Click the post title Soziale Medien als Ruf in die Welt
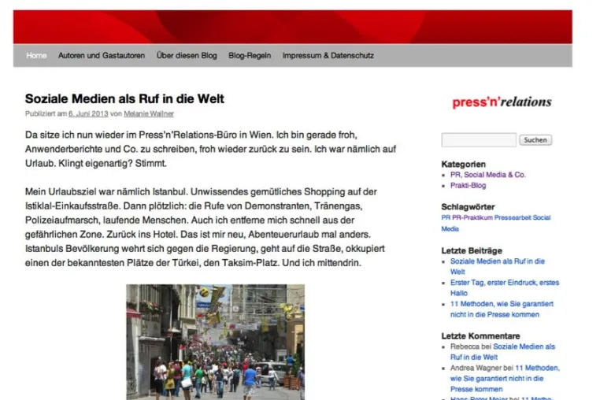The height and width of the screenshot is (400, 600). (x=124, y=98)
